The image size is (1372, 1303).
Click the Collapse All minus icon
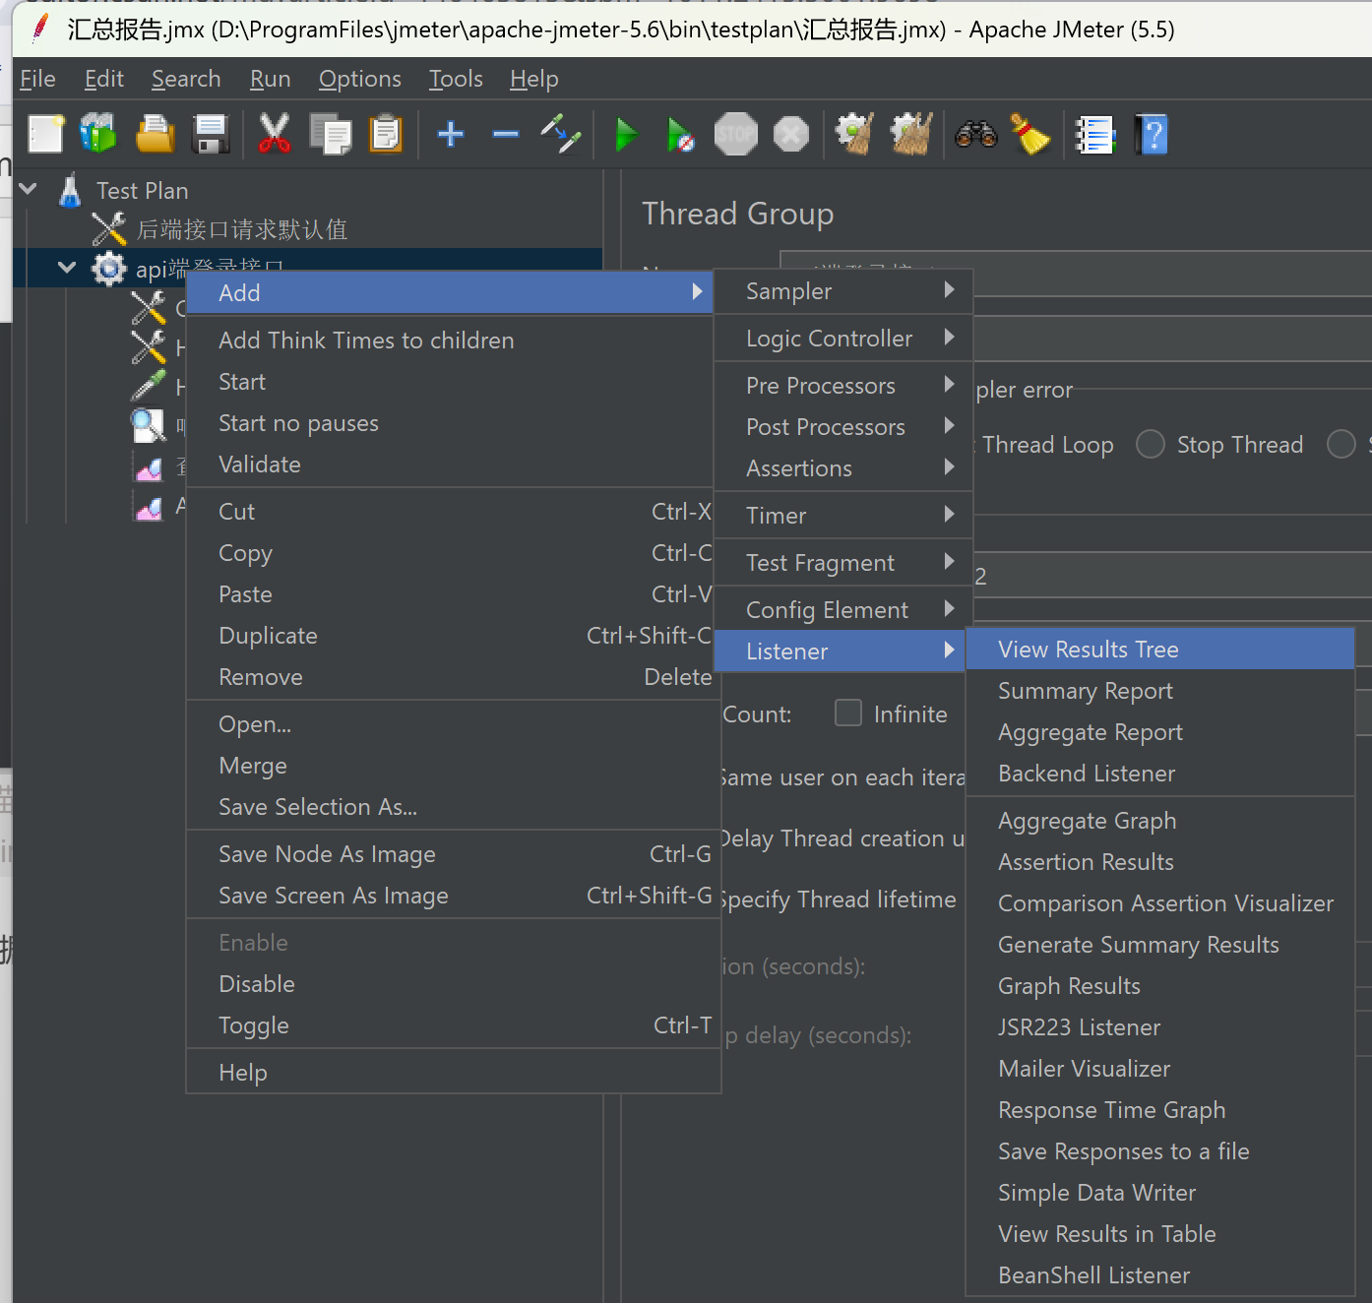tap(506, 134)
